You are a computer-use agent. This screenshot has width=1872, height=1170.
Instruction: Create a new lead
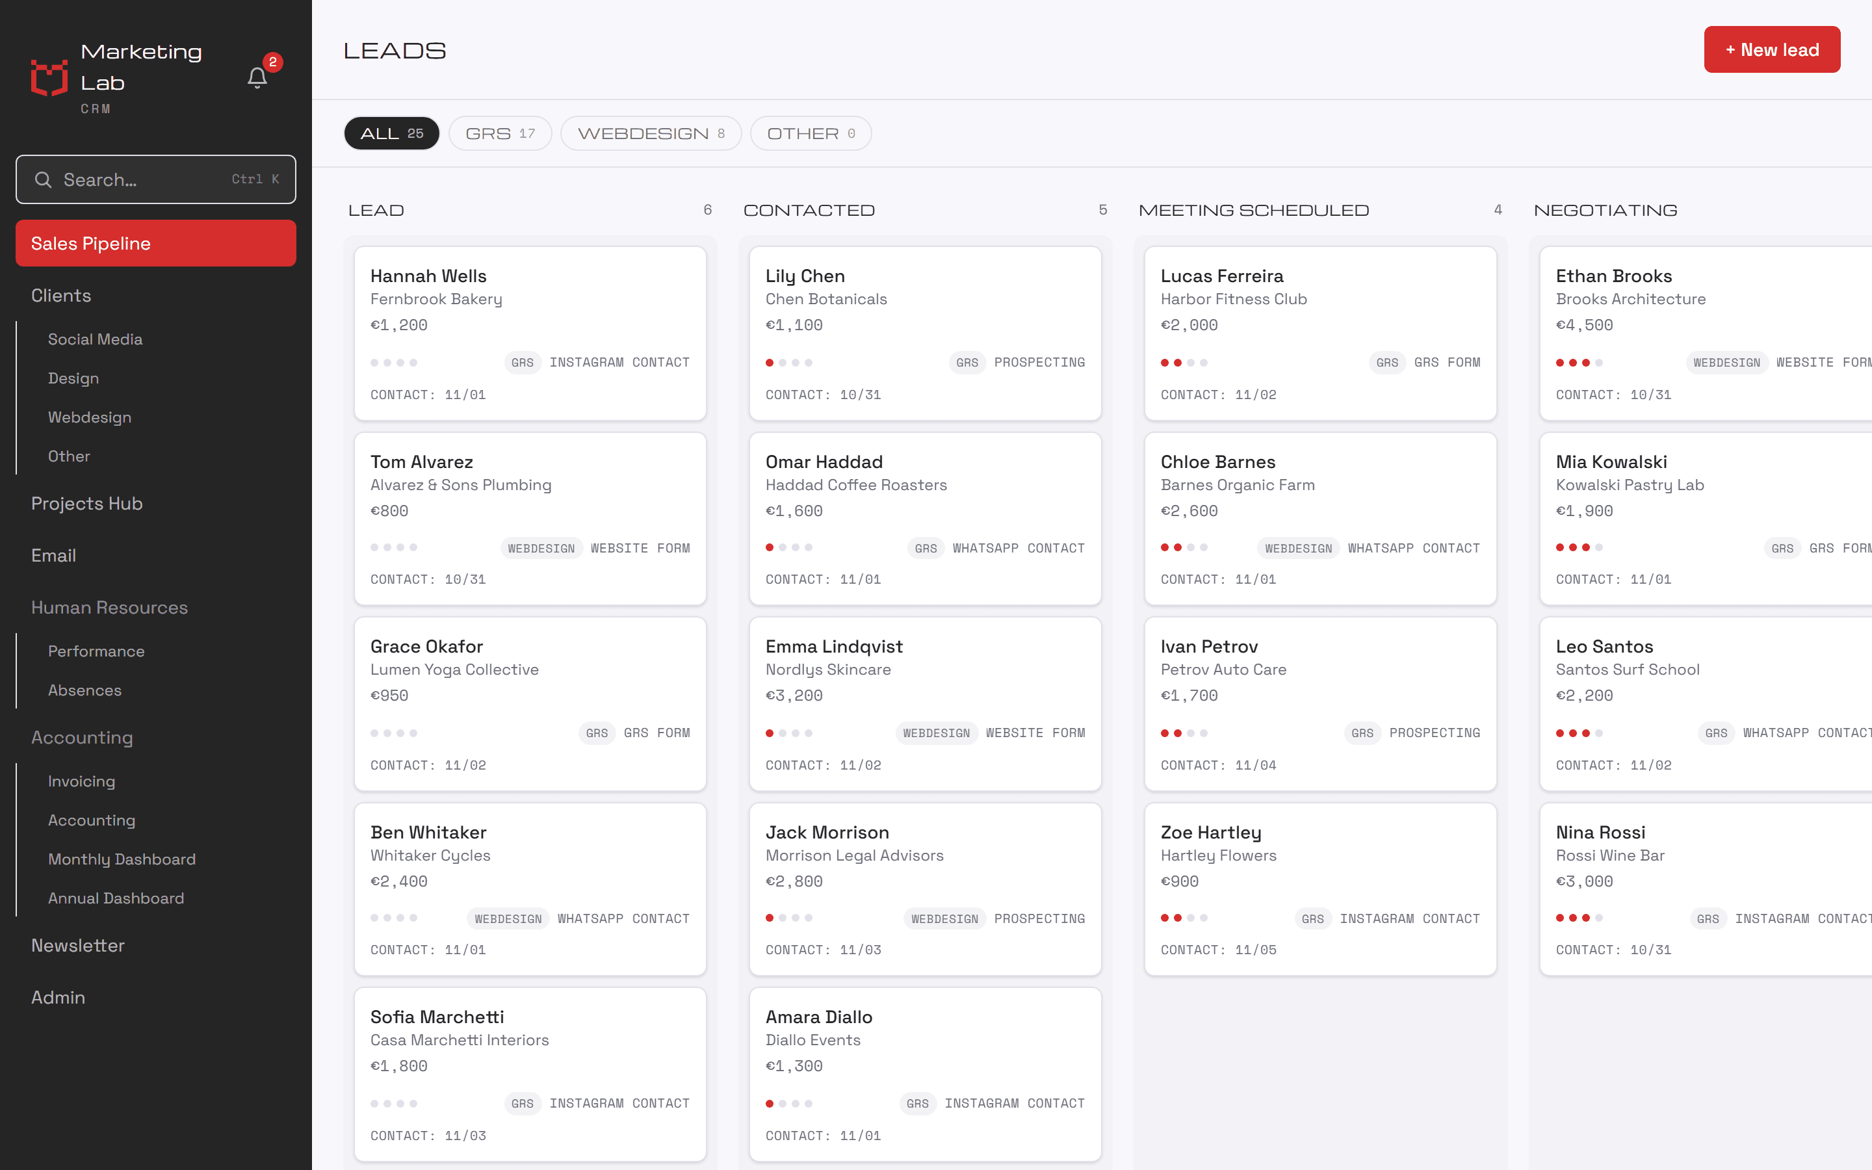[x=1771, y=49]
